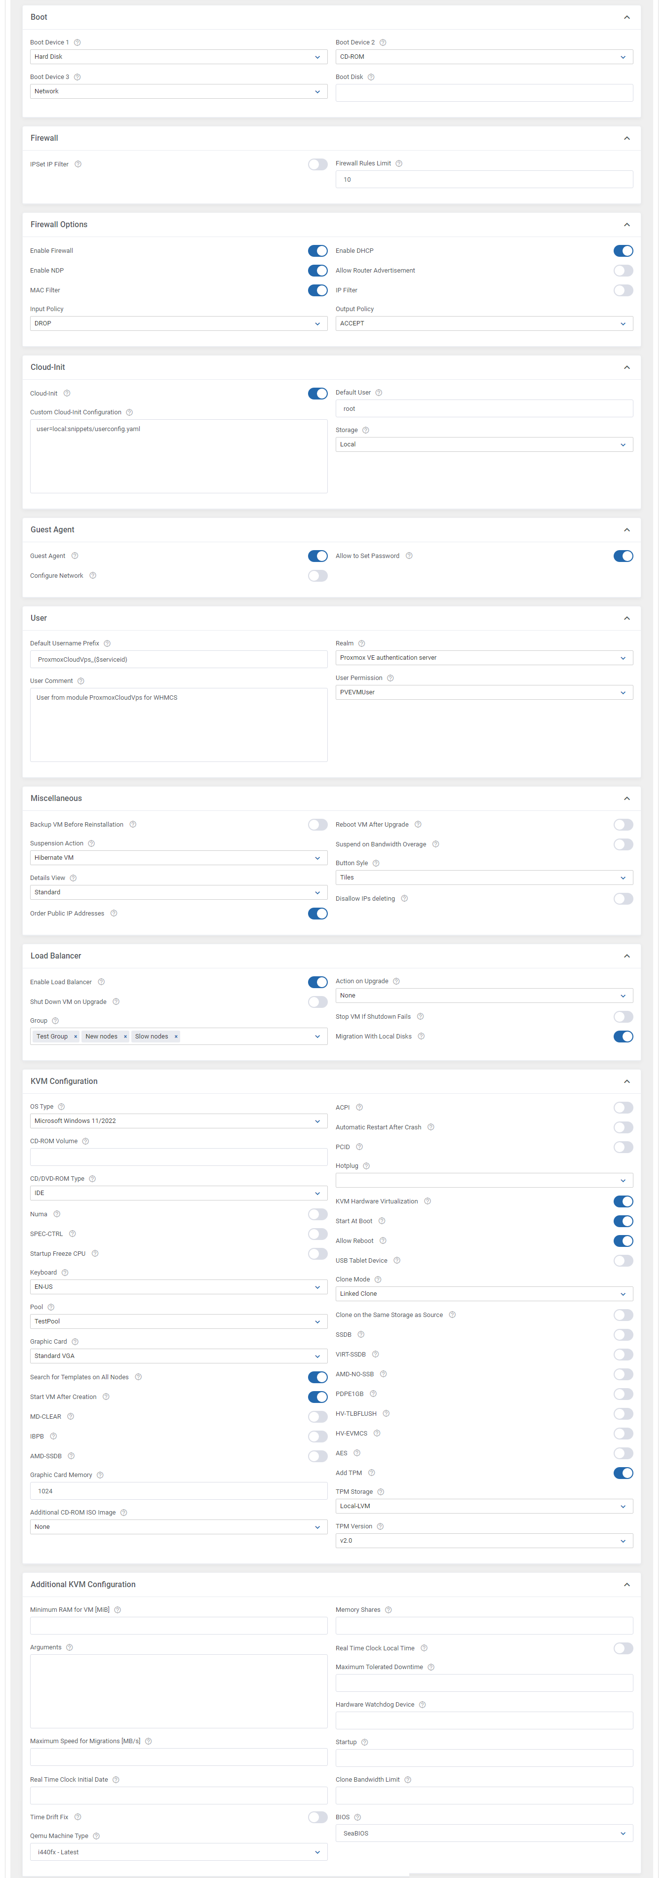Click the CD-ROM Volume input field
Image resolution: width=664 pixels, height=1878 pixels.
[x=179, y=1157]
